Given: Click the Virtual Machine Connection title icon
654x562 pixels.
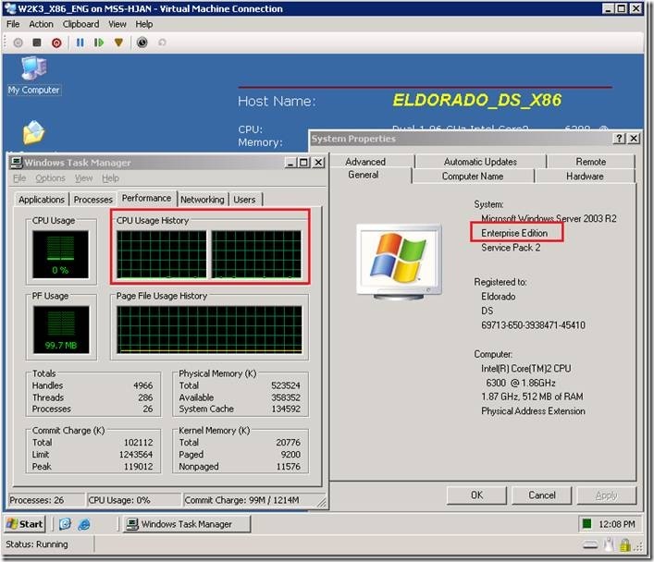Looking at the screenshot, I should [10, 8].
